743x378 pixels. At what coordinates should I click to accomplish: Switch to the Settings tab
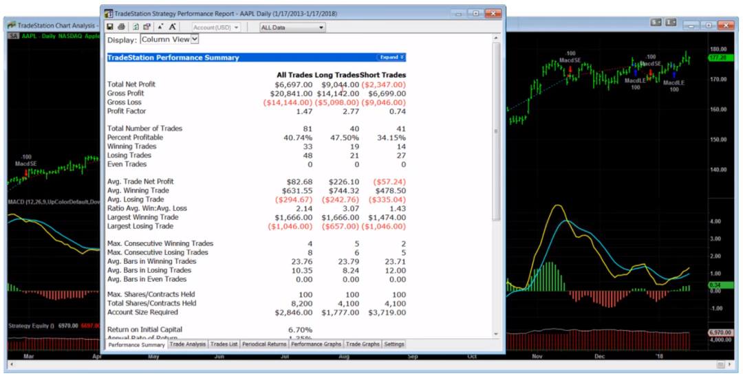[x=394, y=344]
